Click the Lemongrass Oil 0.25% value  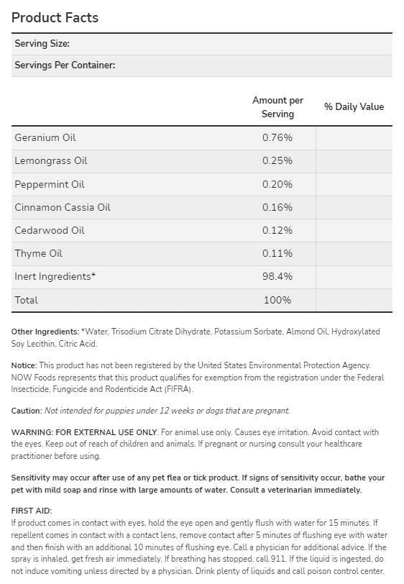[277, 161]
